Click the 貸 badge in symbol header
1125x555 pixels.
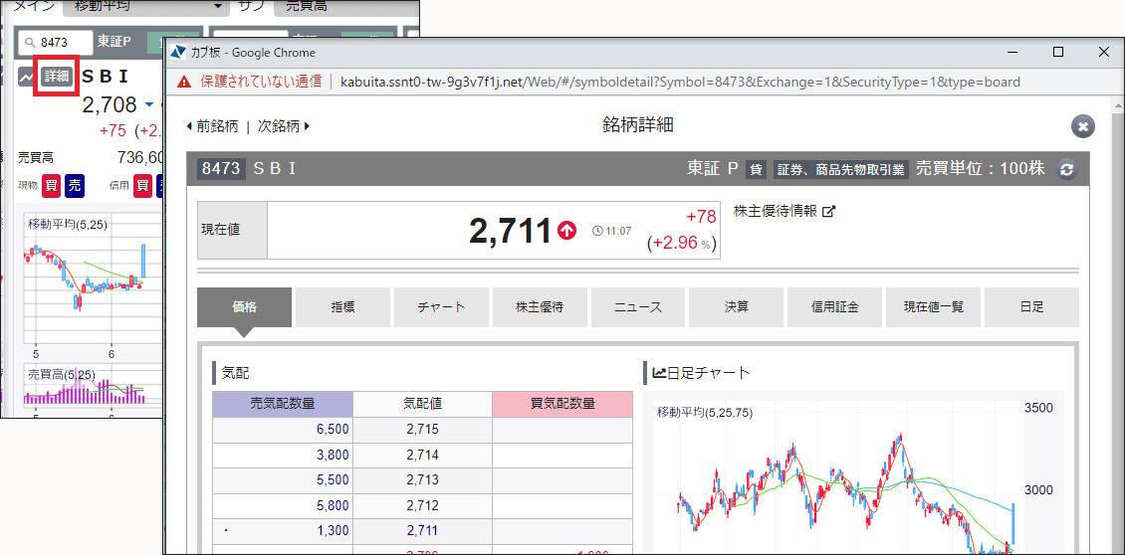point(756,169)
